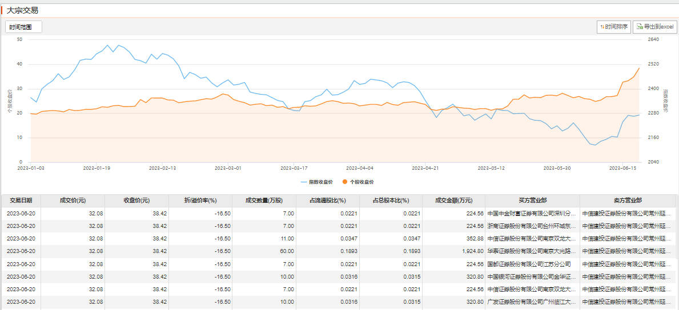The height and width of the screenshot is (310, 679).
Task: Click the up-down arrows icon in 时间排序
Action: click(x=602, y=27)
